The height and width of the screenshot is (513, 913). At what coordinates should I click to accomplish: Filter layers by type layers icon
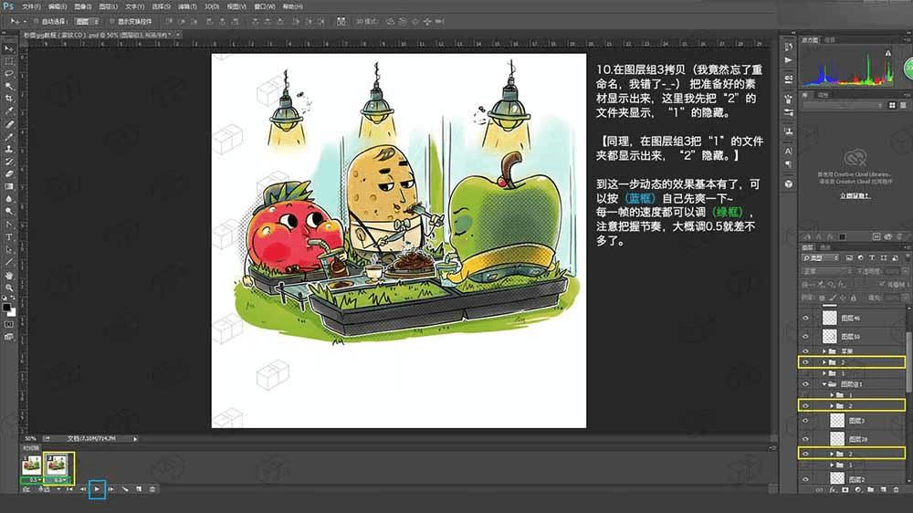click(872, 258)
